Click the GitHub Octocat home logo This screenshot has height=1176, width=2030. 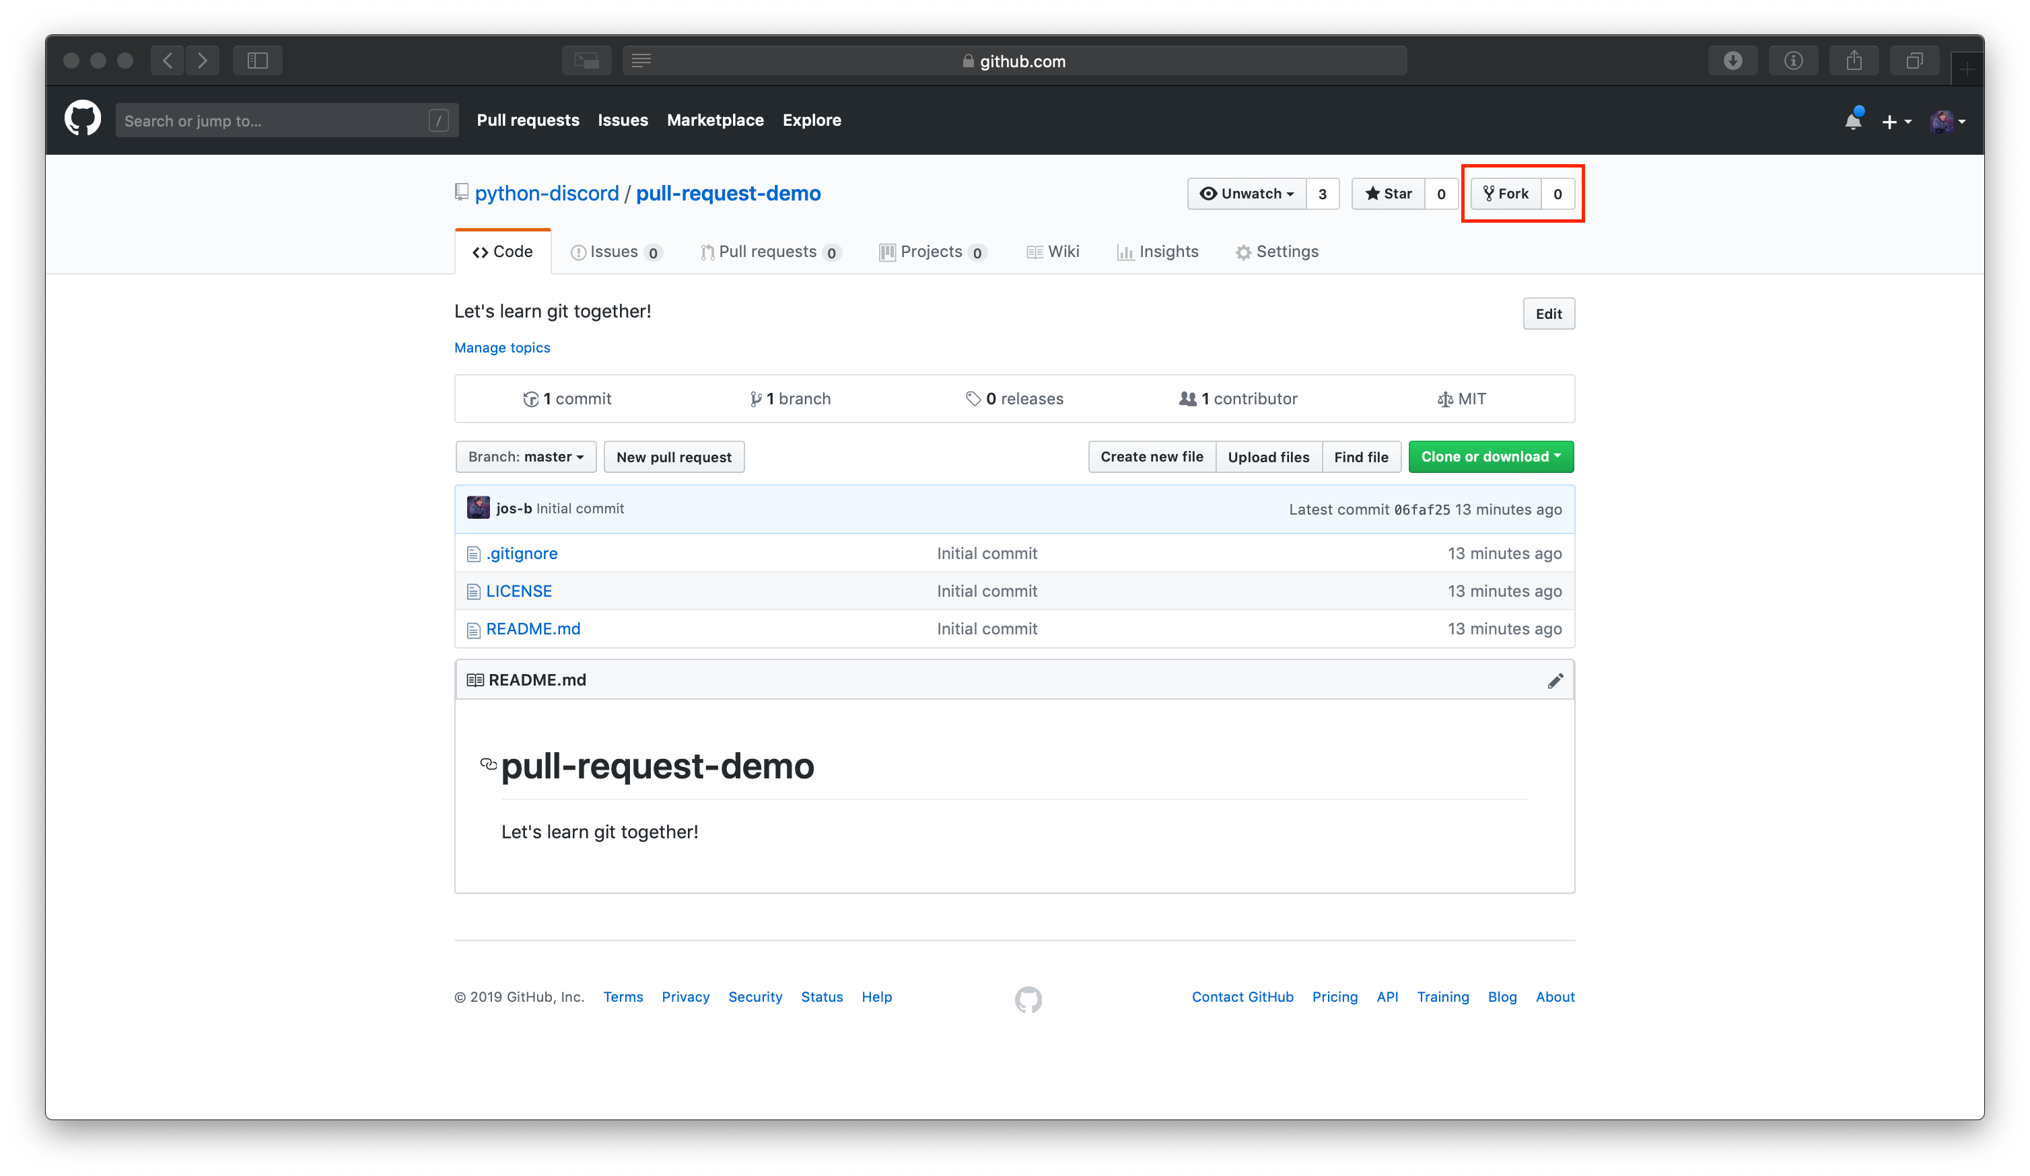click(x=82, y=119)
